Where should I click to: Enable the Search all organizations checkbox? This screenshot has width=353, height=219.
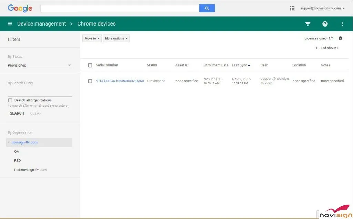pos(10,100)
